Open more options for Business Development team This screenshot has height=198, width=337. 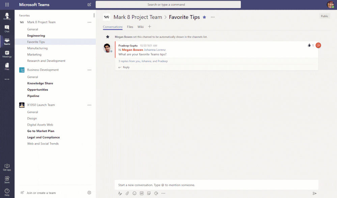[89, 70]
